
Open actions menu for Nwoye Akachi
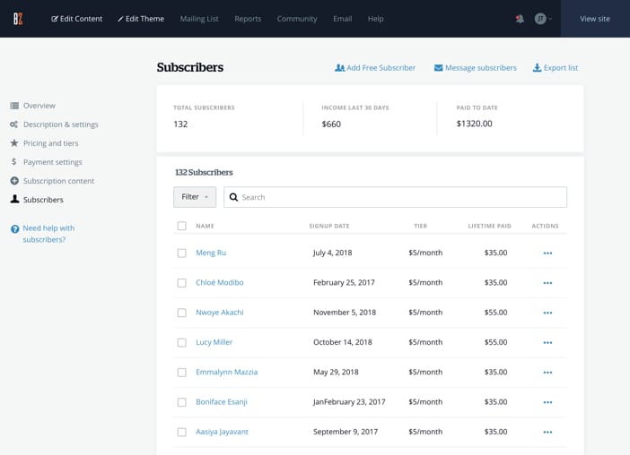tap(547, 313)
